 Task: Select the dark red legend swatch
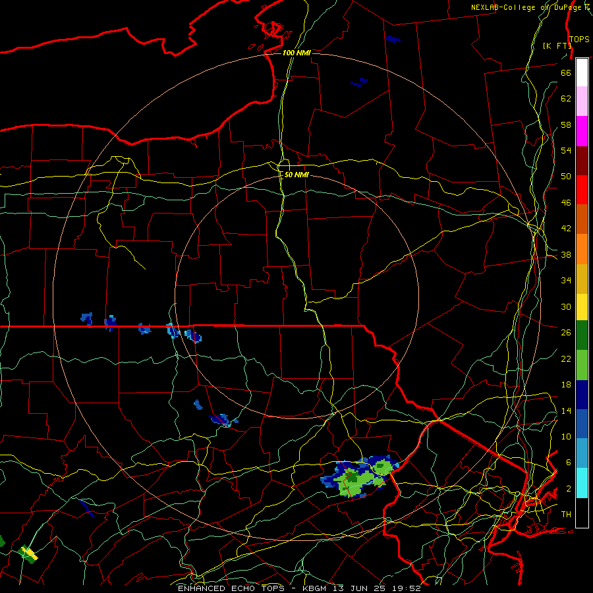(582, 161)
